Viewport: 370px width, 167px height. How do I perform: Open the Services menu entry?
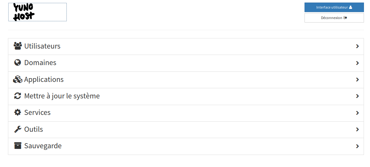pyautogui.click(x=186, y=113)
